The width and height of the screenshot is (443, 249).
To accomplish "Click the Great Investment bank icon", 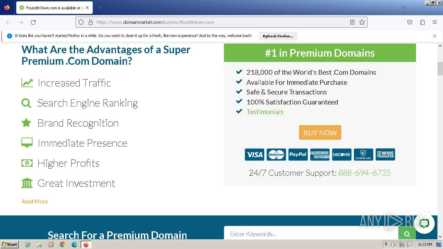I will click(27, 183).
